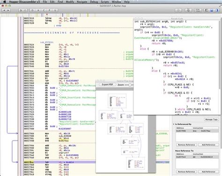The image size is (222, 176).
Task: Click sub_839840 call operand in disassembly
Action: (x=65, y=136)
